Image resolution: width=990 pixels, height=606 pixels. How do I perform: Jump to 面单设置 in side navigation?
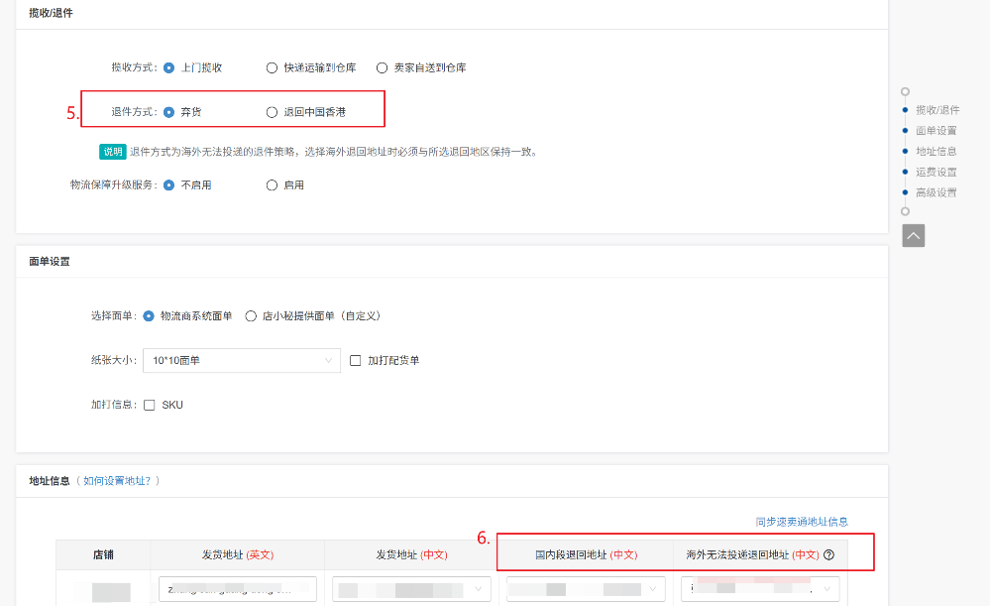point(936,131)
